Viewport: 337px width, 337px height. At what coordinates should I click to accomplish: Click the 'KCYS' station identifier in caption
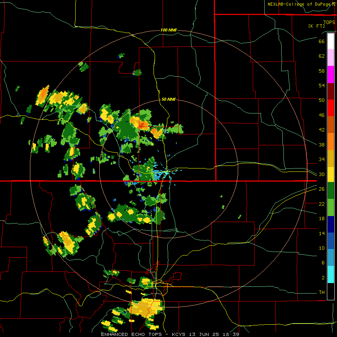point(179,334)
